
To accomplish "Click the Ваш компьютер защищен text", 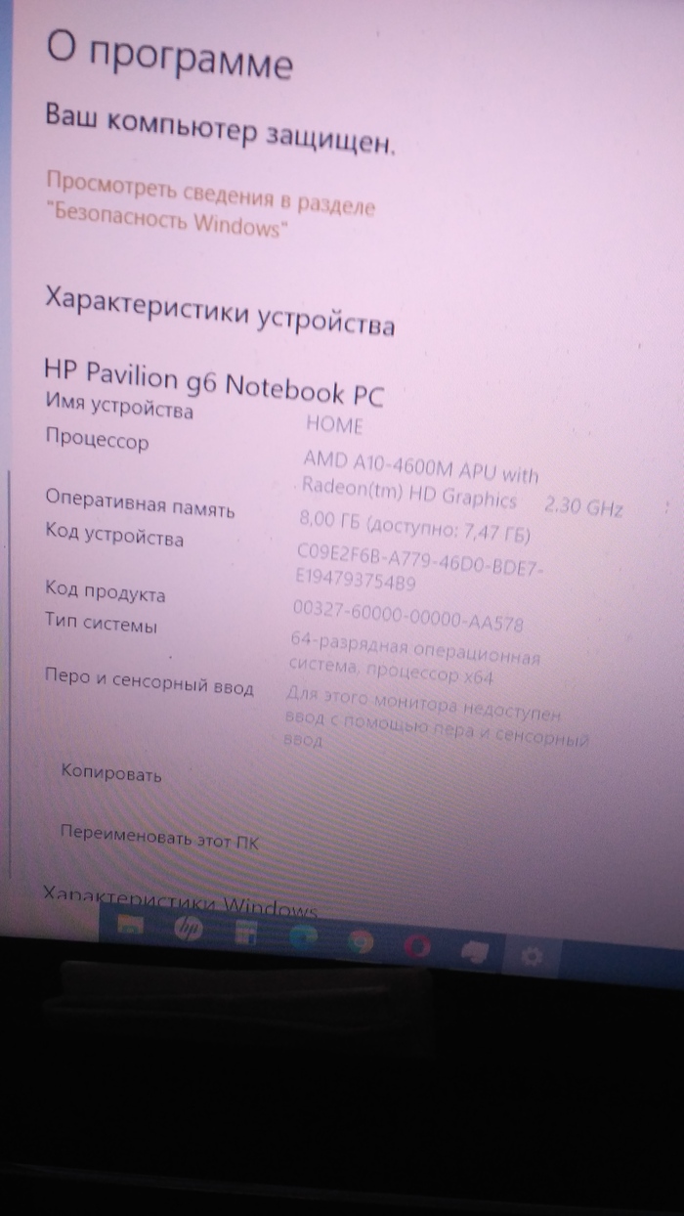I will click(221, 129).
